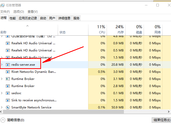
Task: Select the Rivet Networks Dynamic Ban... row
Action: click(86, 72)
